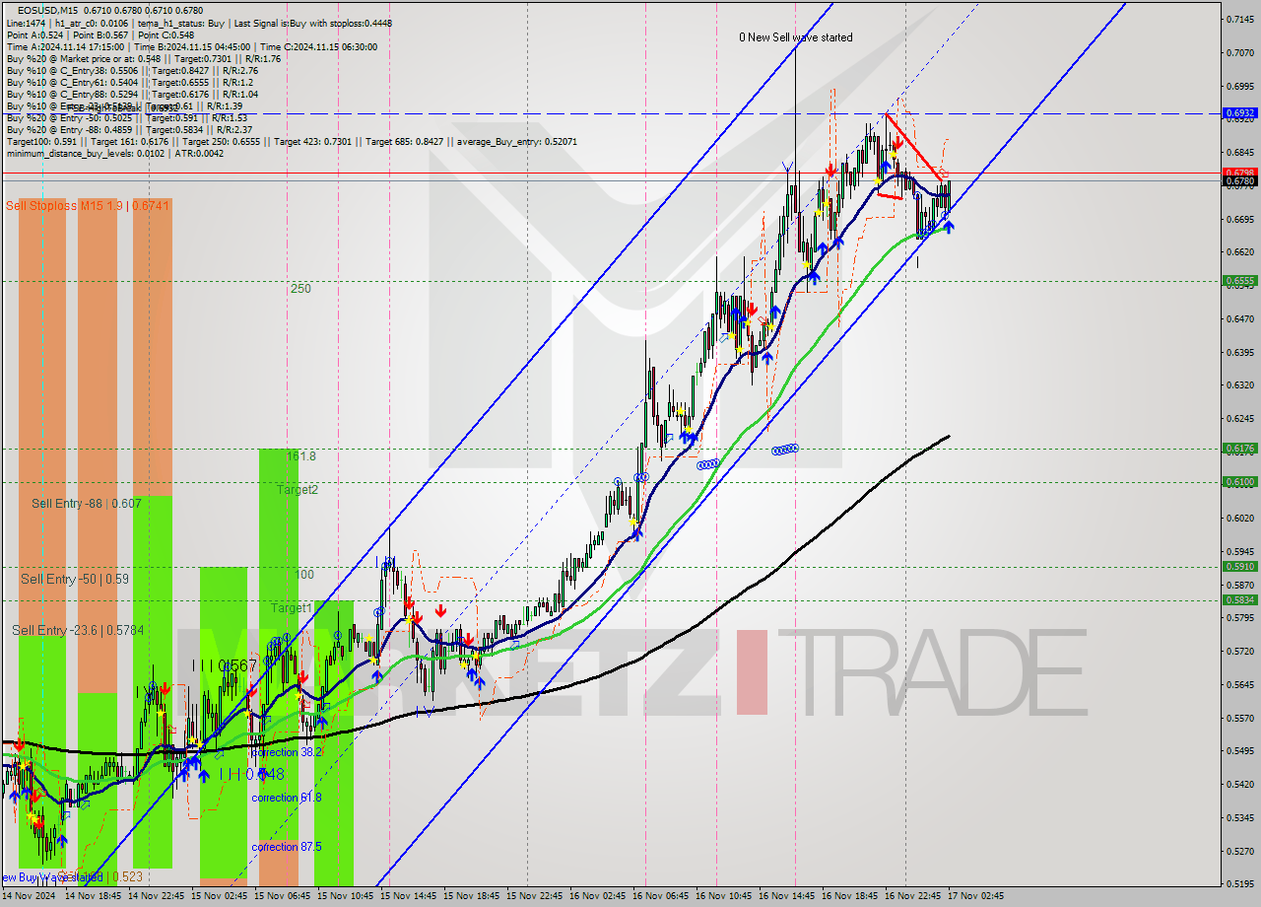Click the 0.5570 price axis value

[x=1239, y=719]
